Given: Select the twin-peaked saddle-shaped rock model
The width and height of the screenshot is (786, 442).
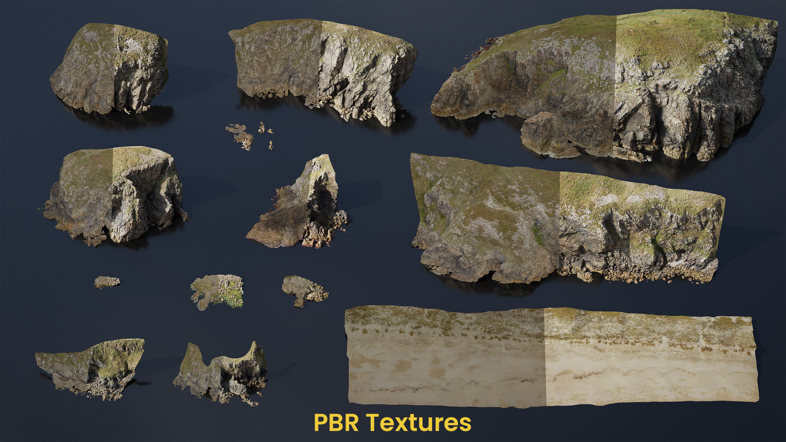Looking at the screenshot, I should coord(220,374).
